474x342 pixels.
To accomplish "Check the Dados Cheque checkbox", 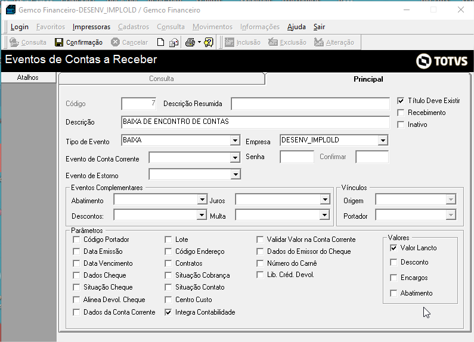I will point(76,275).
